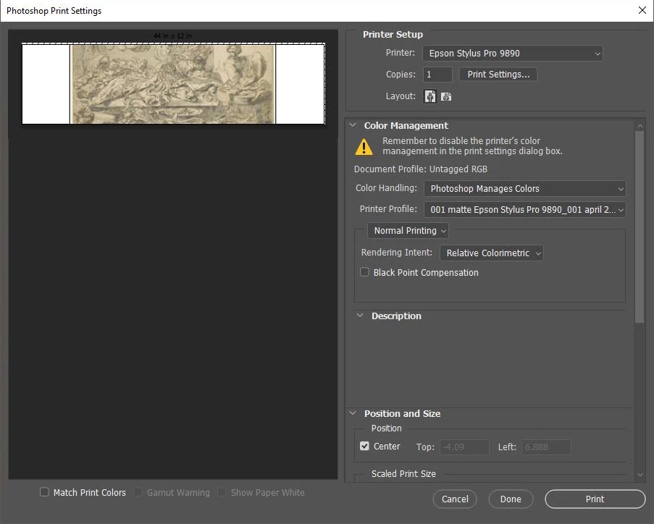Toggle the Show Paper White checkbox

point(222,492)
